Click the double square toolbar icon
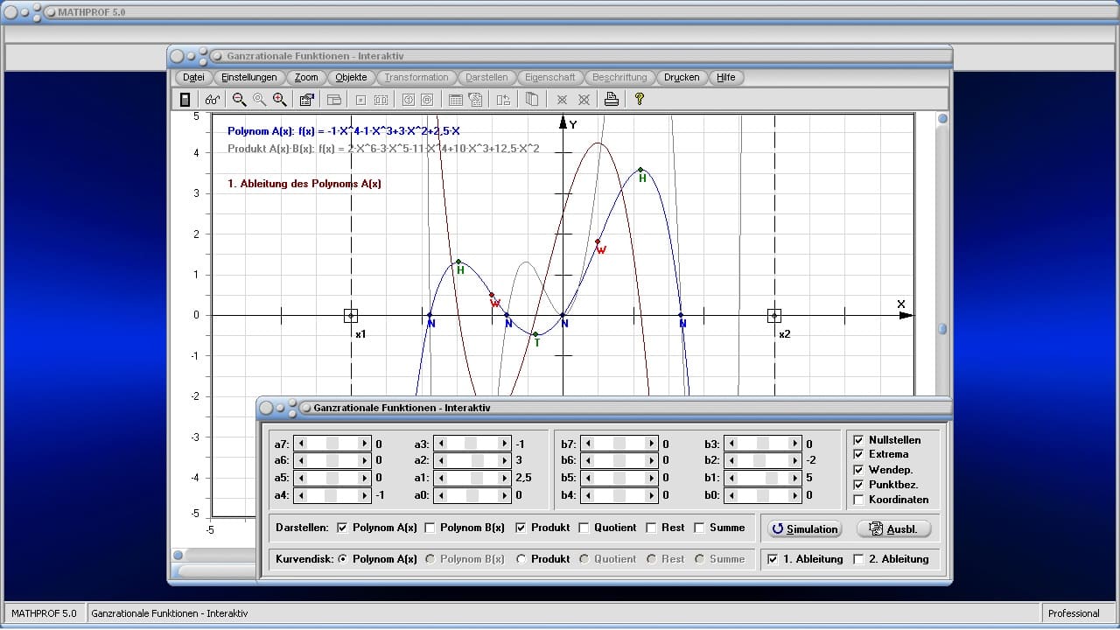 (x=381, y=100)
